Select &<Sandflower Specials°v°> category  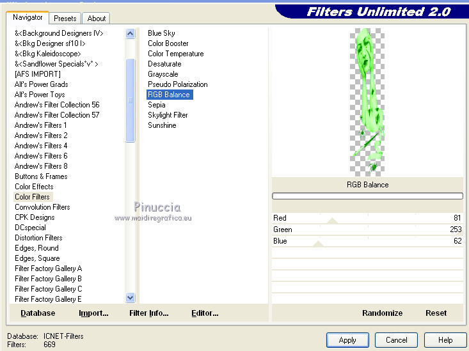(56, 64)
